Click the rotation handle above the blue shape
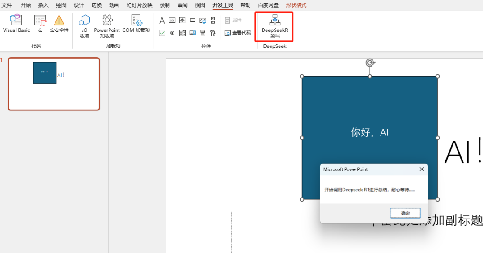 [x=370, y=63]
